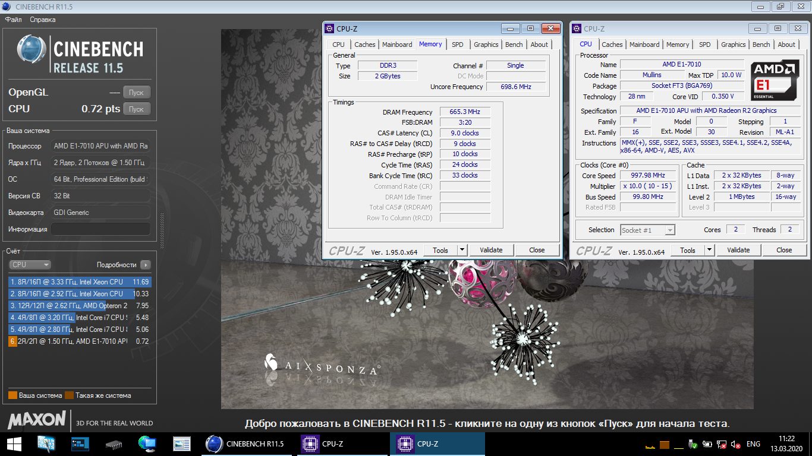Click the ENG language indicator

(x=753, y=444)
